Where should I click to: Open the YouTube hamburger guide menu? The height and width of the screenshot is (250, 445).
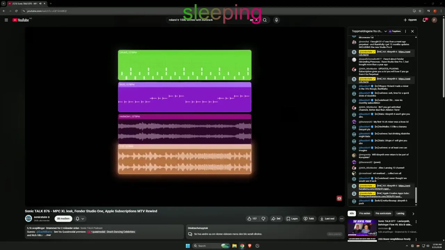(6, 20)
